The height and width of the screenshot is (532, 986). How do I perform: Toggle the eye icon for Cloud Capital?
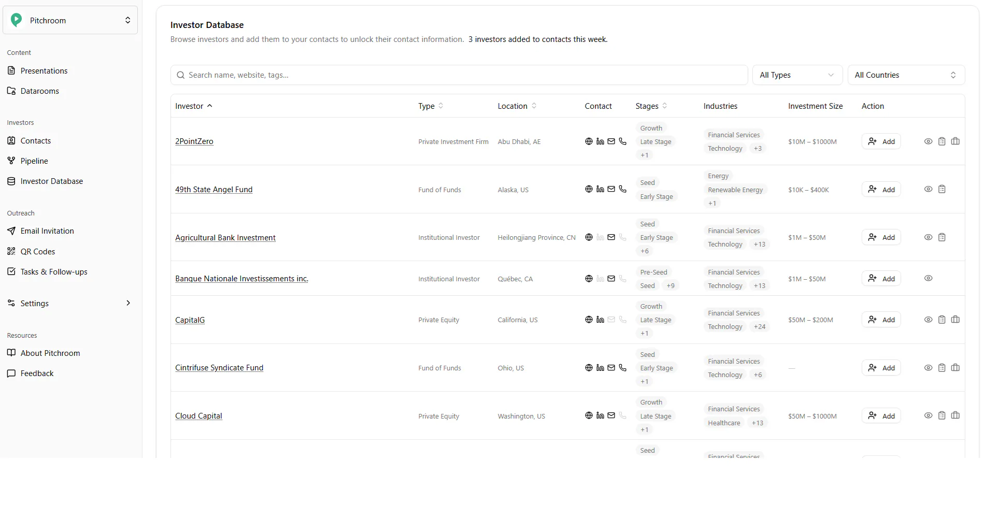(x=928, y=415)
